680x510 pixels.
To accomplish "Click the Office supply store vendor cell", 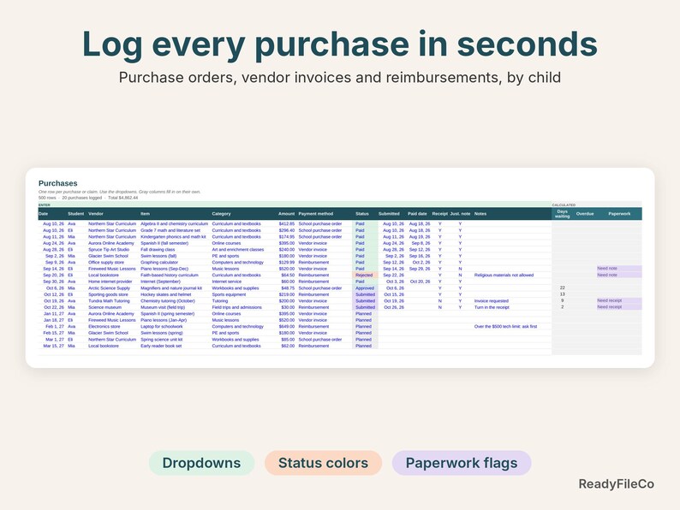I will tap(106, 263).
